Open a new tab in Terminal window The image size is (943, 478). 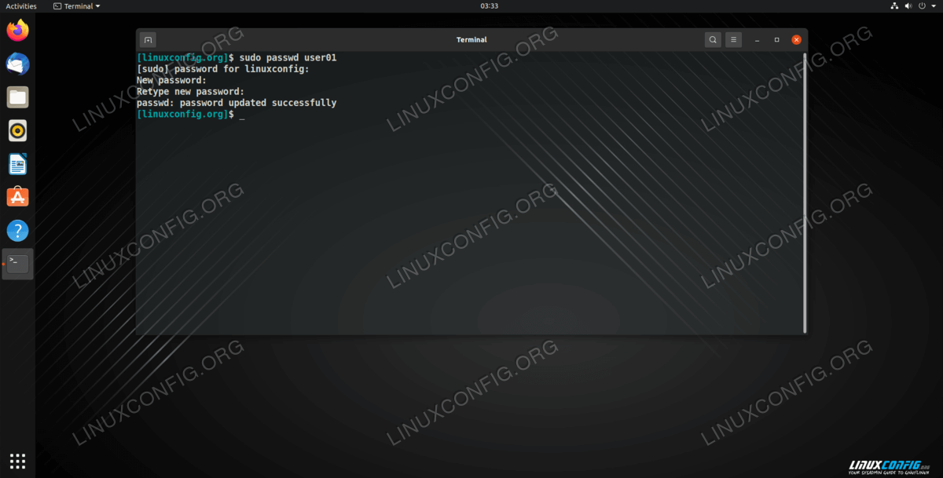coord(148,39)
